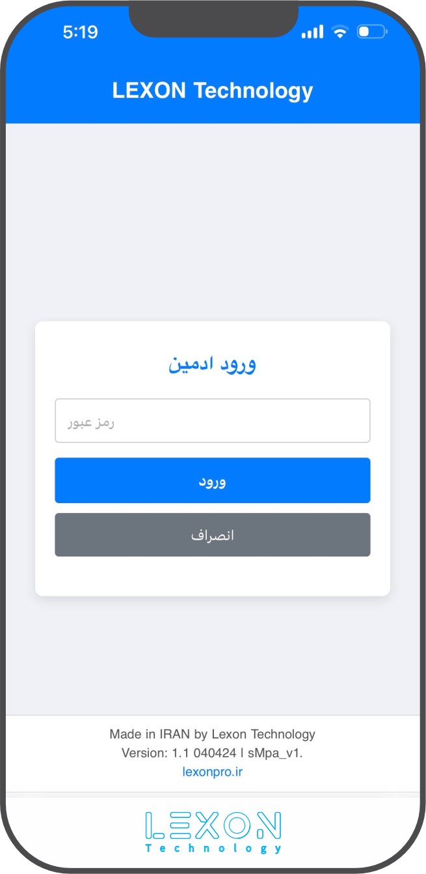Tap the 5:19 clock in status bar
This screenshot has width=426, height=874.
pos(81,32)
